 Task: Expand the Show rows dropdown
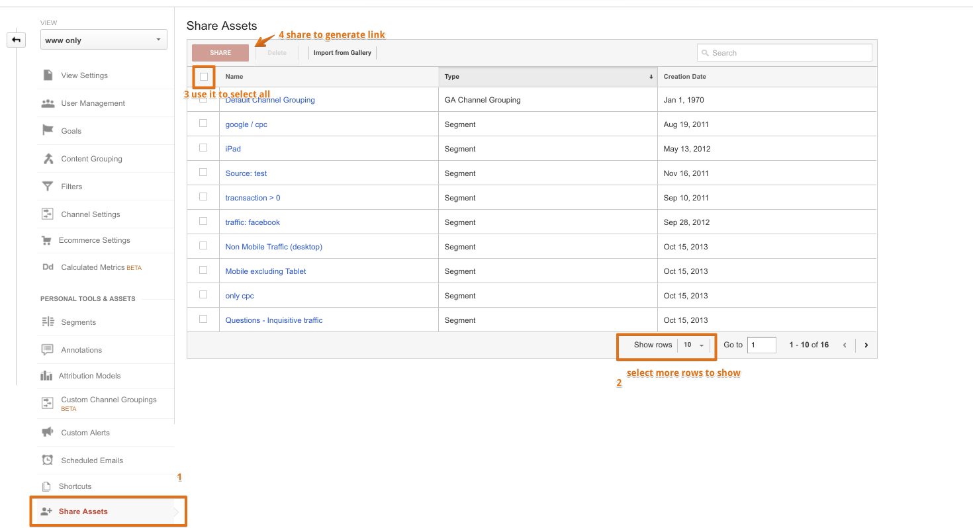(694, 345)
